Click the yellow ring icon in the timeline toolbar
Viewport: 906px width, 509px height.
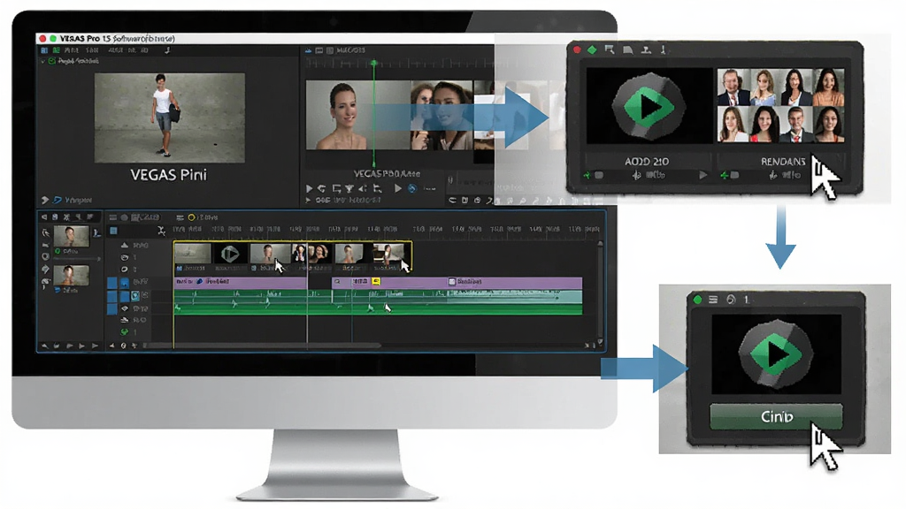coord(191,217)
